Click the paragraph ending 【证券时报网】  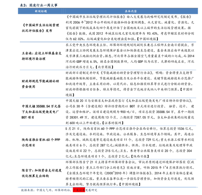point(130,112)
